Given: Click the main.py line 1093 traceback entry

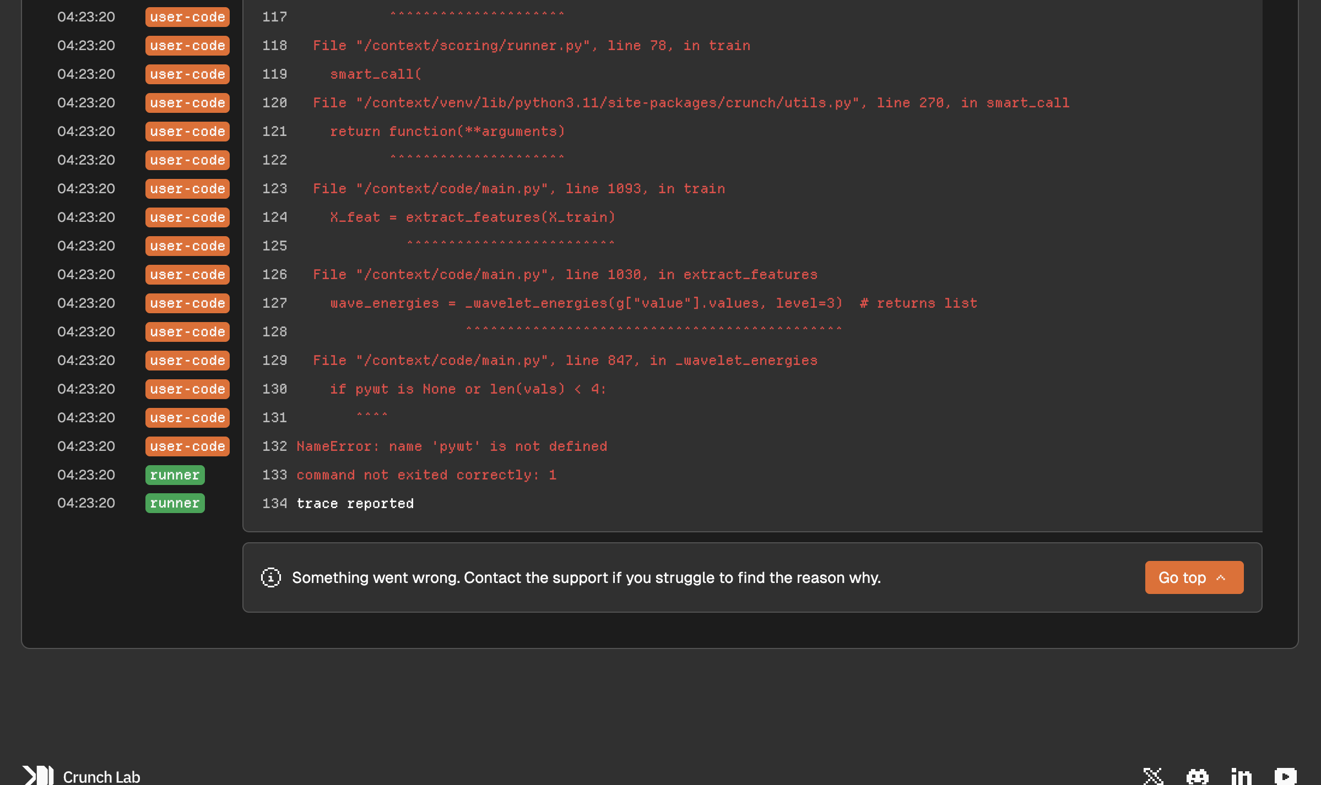Looking at the screenshot, I should pos(518,189).
